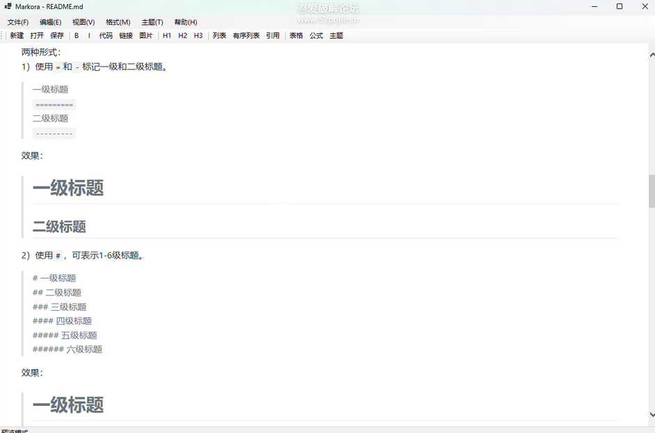Insert a formula with 公式
This screenshot has height=433, width=655.
316,35
